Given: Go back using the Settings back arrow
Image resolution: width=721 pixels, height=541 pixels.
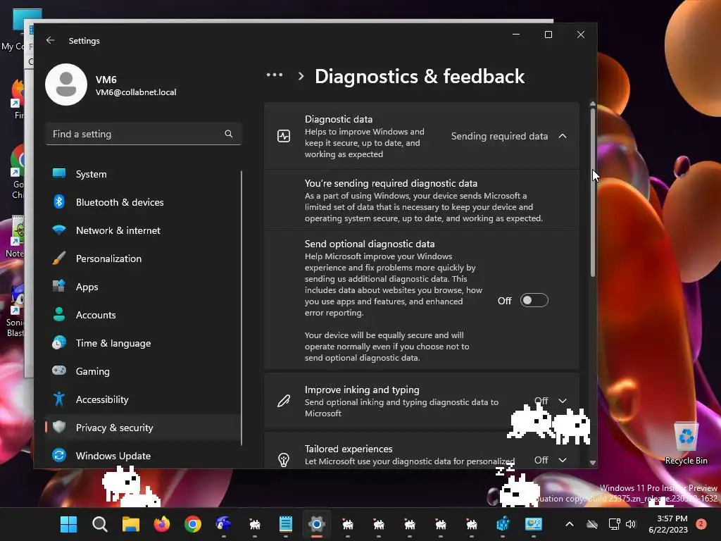Looking at the screenshot, I should [51, 40].
